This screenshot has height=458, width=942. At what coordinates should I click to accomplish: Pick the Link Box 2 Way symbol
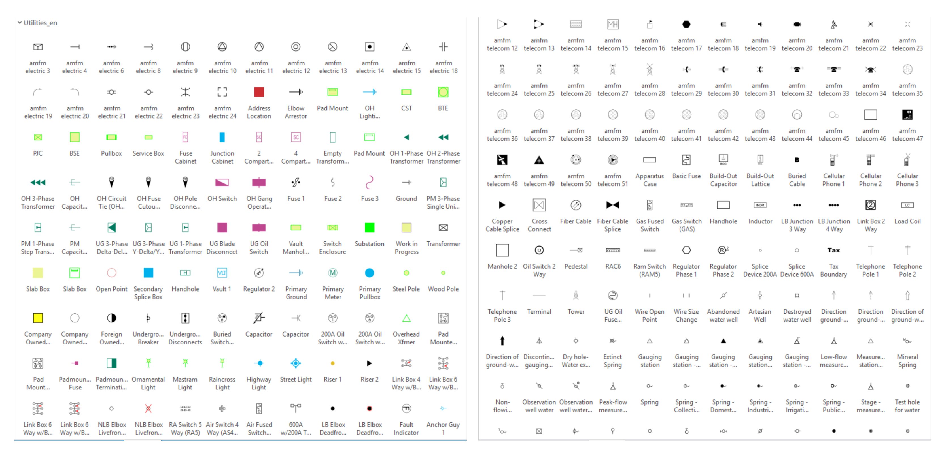pos(870,205)
